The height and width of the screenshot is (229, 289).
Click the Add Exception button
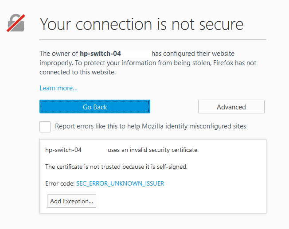71,201
